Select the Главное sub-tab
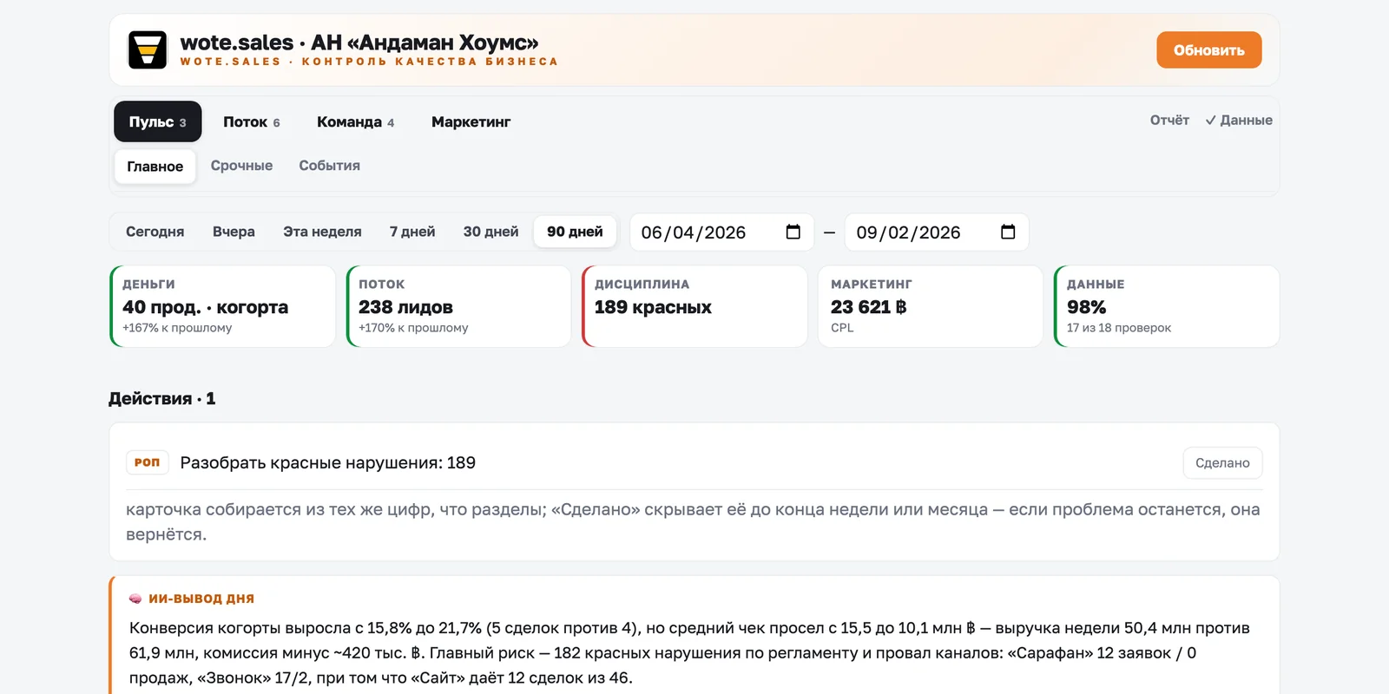 click(155, 166)
